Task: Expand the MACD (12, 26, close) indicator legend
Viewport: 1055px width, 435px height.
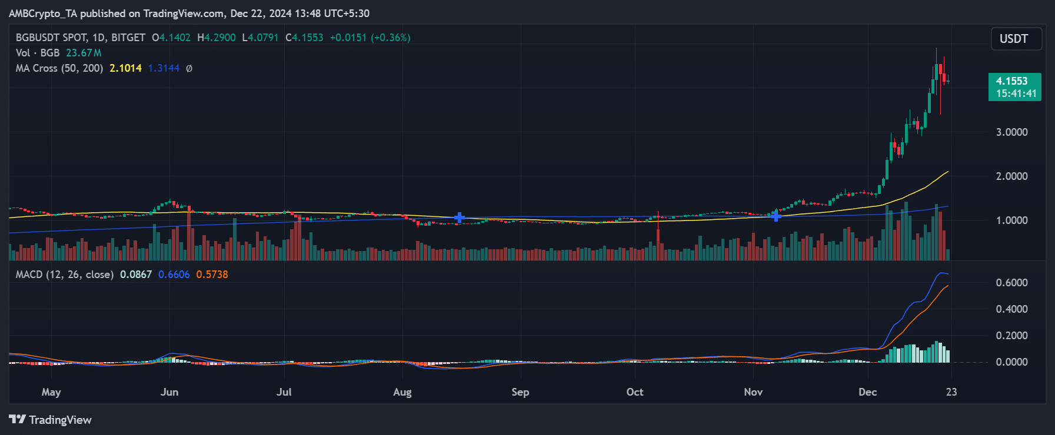Action: (64, 275)
